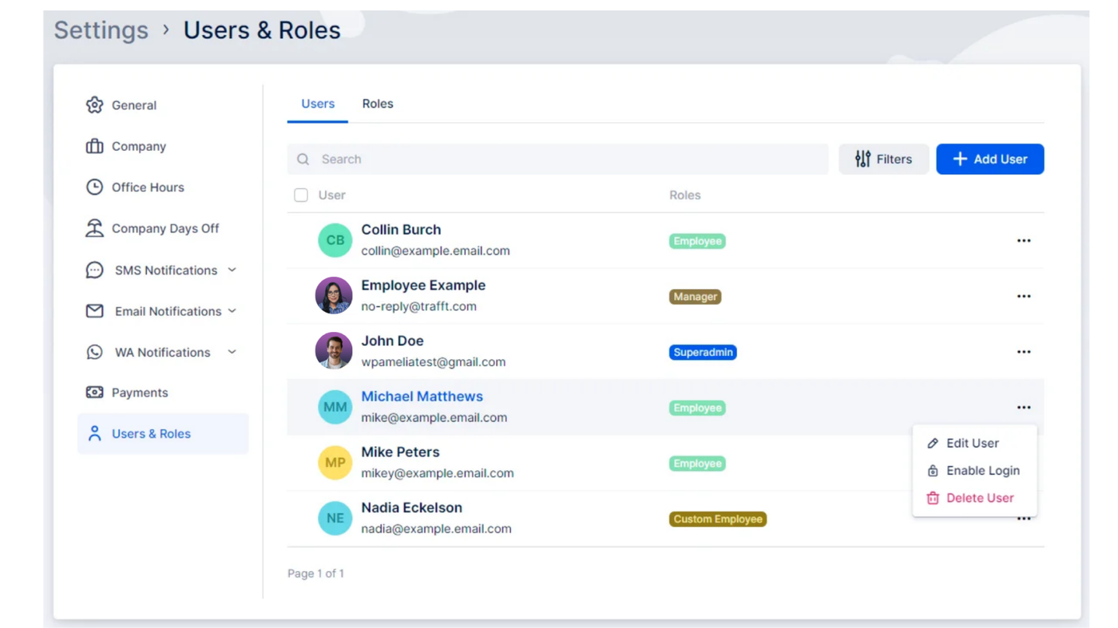
Task: Click the Email Notifications envelope icon
Action: point(94,311)
